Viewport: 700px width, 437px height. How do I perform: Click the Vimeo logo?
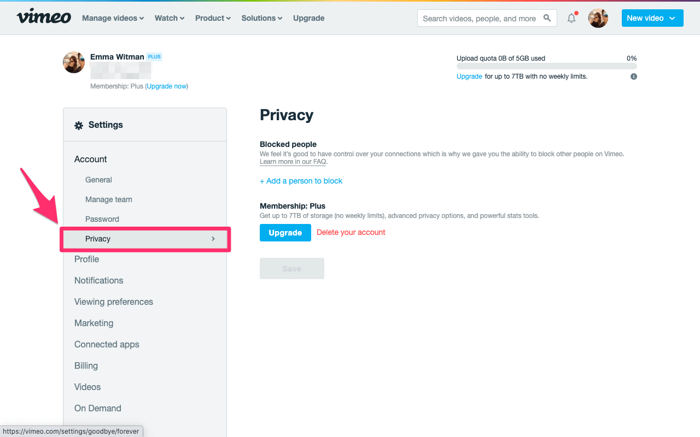coord(44,17)
